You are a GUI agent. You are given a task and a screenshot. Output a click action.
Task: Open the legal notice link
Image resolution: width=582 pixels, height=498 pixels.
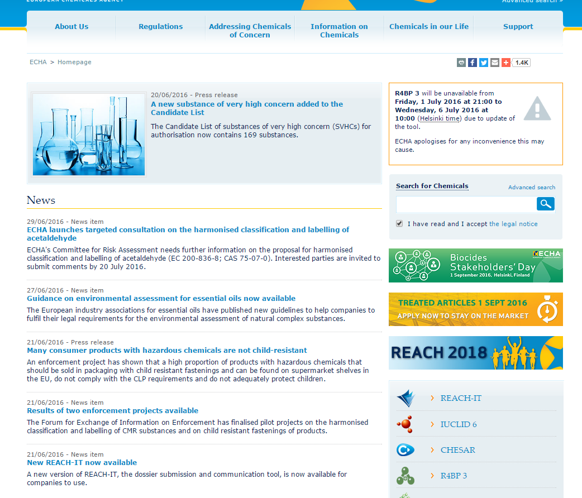(513, 224)
